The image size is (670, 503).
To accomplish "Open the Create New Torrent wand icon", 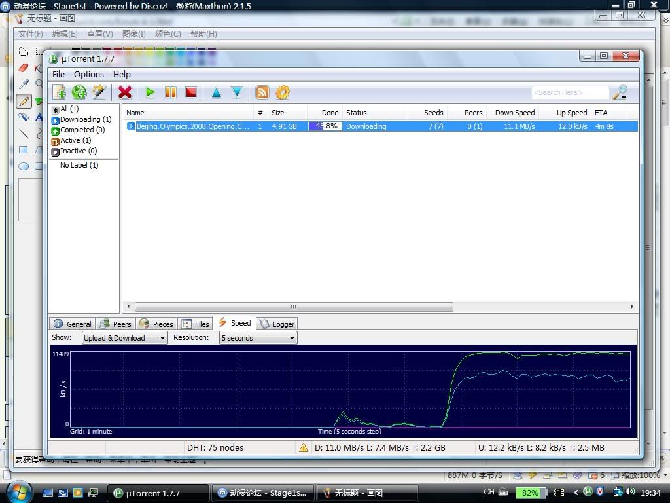I will click(99, 92).
